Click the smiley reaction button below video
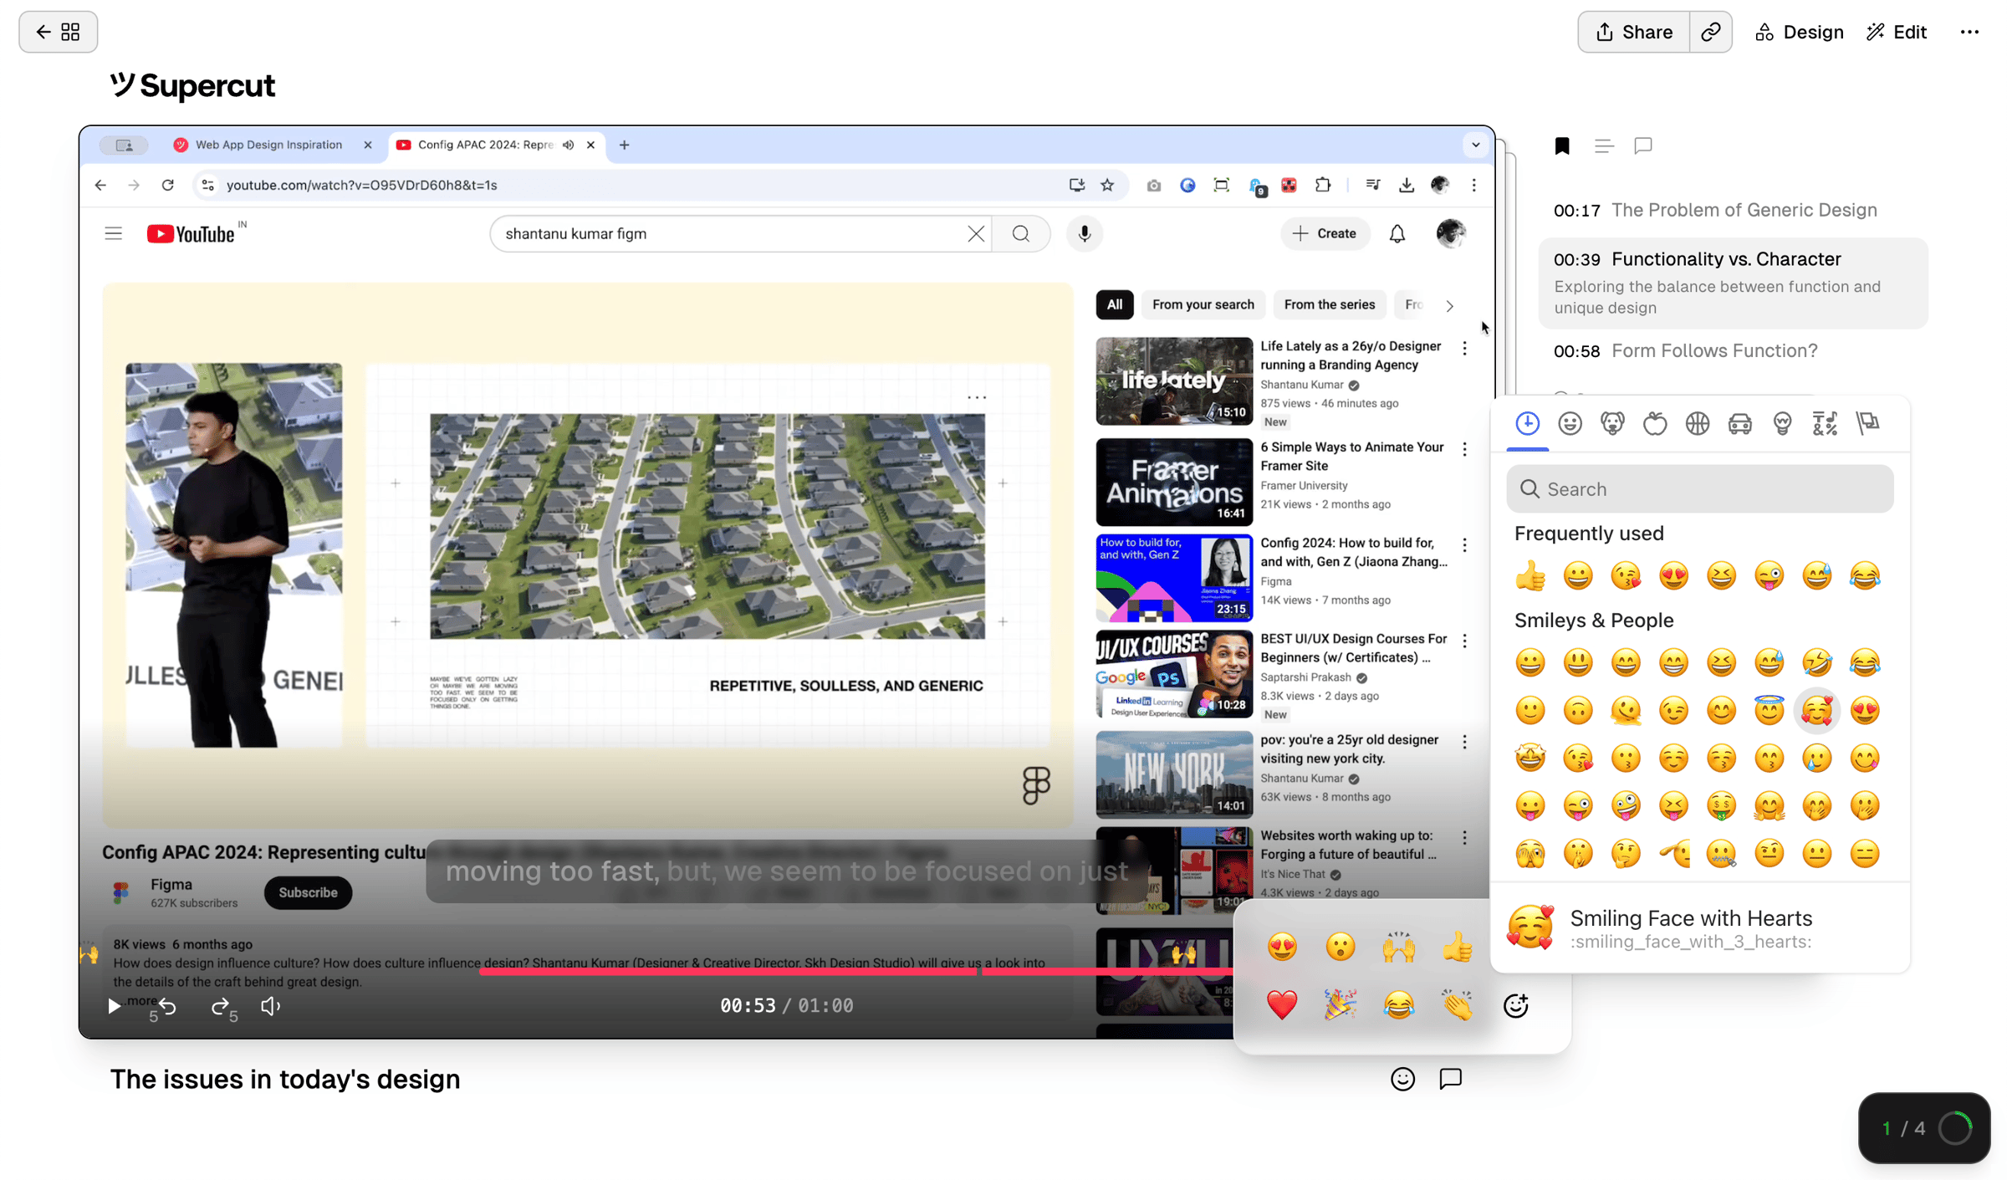The width and height of the screenshot is (2007, 1180). [1402, 1079]
